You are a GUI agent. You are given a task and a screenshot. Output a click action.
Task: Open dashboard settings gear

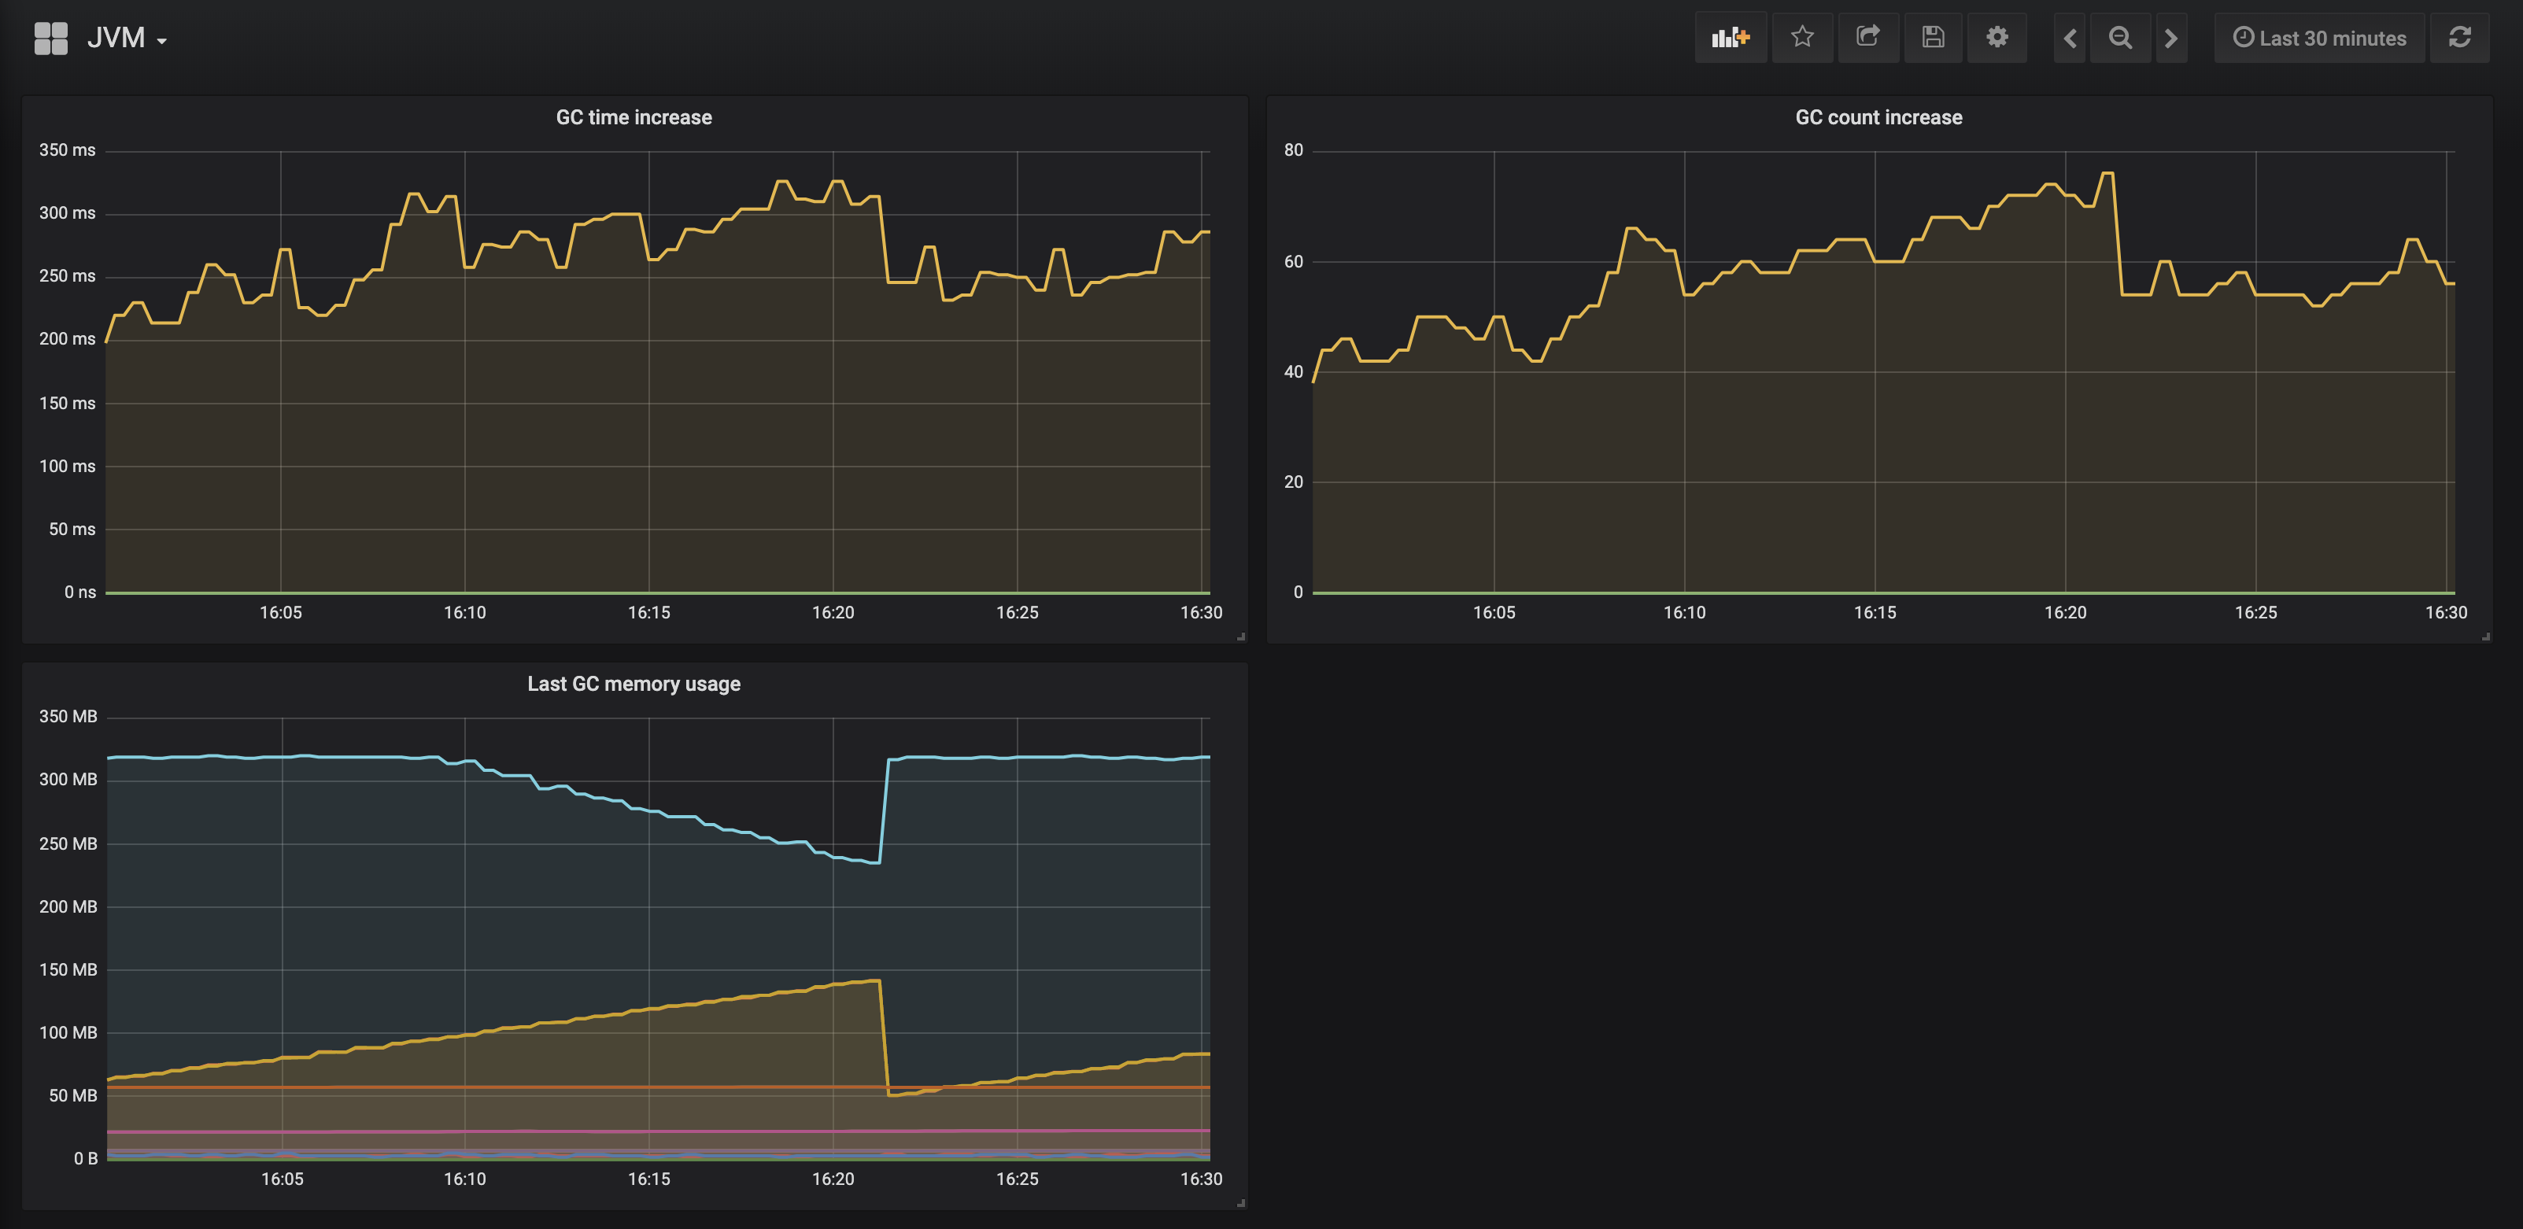(x=1997, y=39)
